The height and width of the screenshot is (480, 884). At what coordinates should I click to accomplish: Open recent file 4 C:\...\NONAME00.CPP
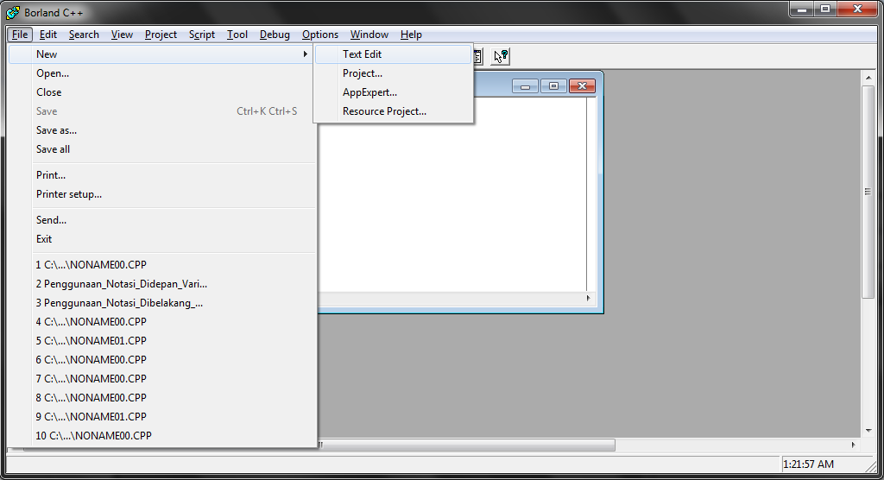click(161, 322)
